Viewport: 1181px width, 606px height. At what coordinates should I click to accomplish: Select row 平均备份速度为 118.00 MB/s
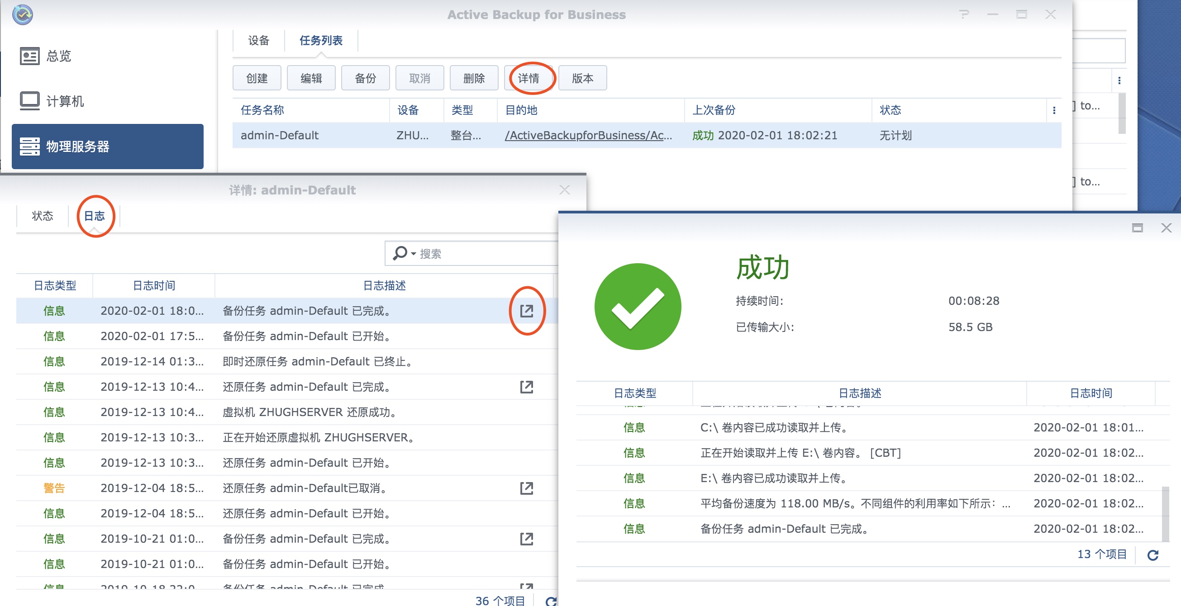click(x=869, y=504)
